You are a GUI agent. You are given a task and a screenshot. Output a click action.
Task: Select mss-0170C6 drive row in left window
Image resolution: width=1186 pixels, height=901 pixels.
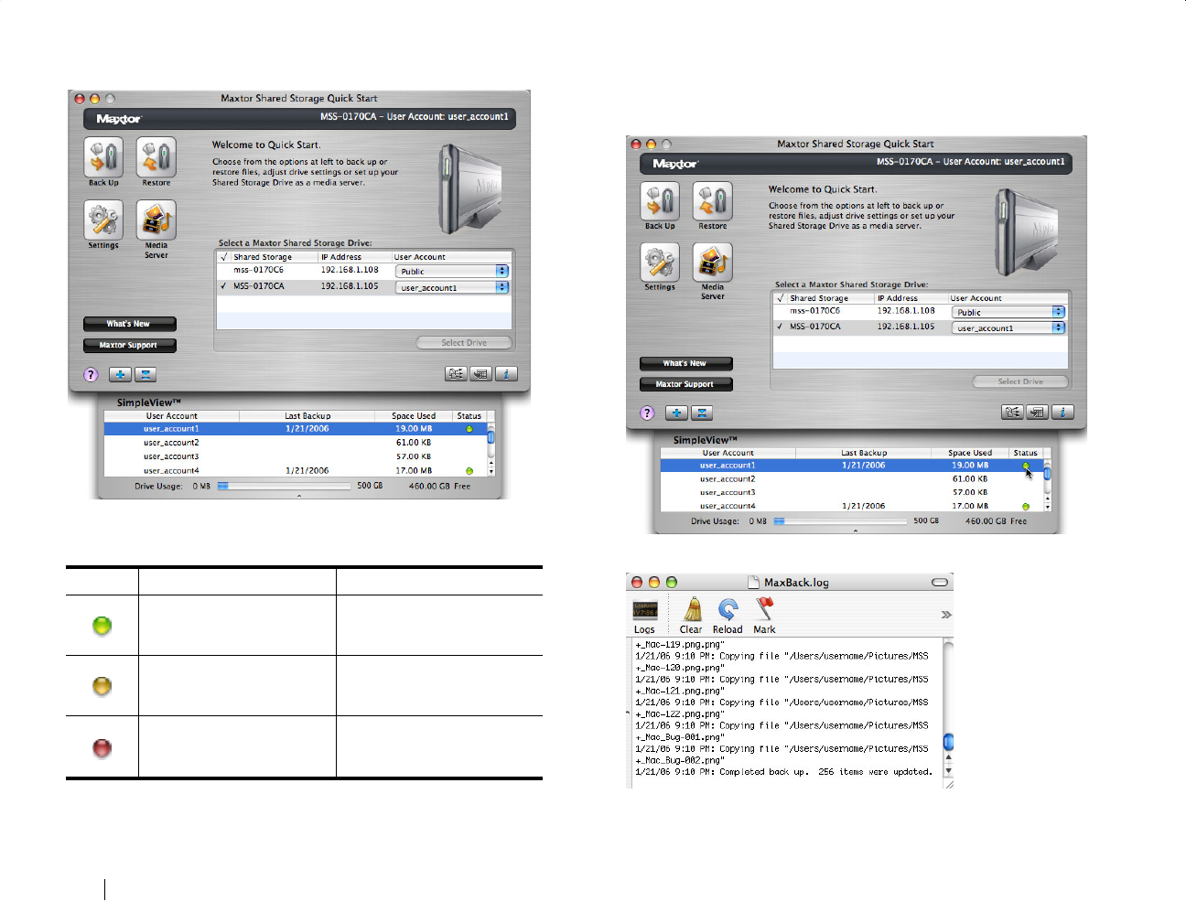coord(363,271)
